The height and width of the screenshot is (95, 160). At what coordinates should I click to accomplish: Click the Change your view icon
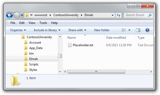click(124, 30)
